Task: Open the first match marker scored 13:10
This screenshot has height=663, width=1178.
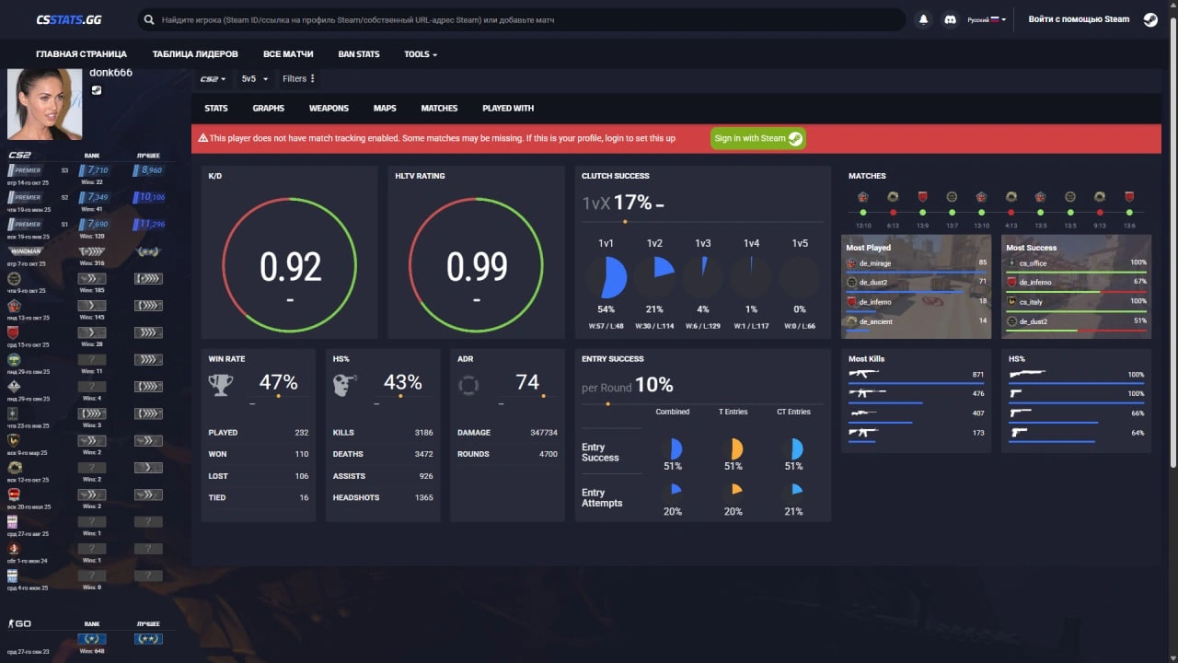Action: pos(863,197)
